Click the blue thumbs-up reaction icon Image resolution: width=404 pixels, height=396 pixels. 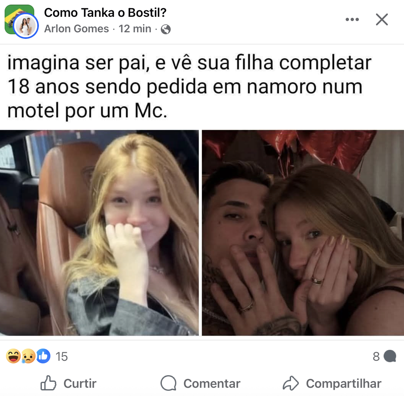click(x=43, y=356)
